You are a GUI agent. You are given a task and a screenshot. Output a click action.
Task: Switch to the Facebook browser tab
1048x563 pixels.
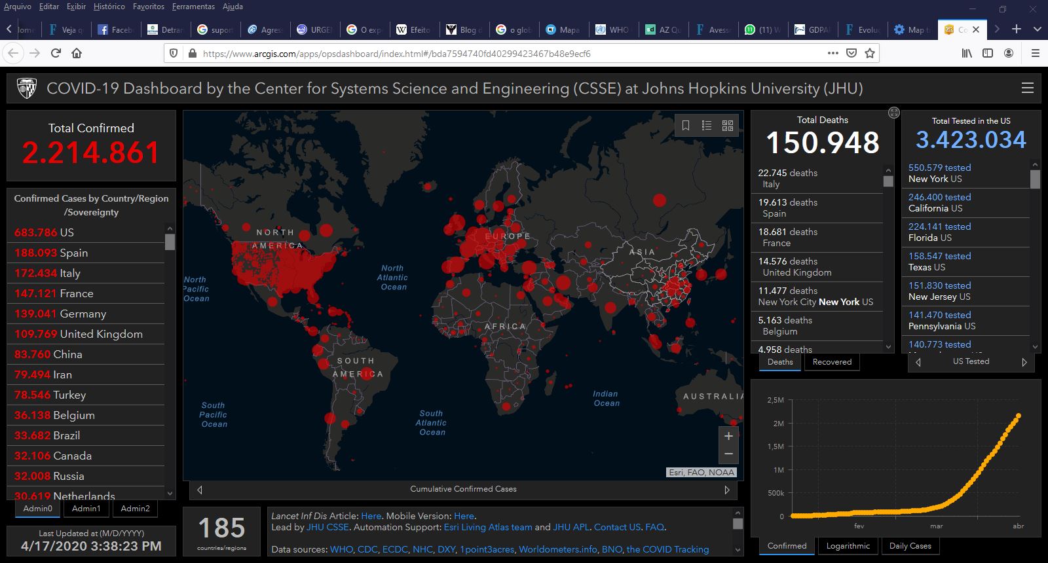click(x=115, y=29)
